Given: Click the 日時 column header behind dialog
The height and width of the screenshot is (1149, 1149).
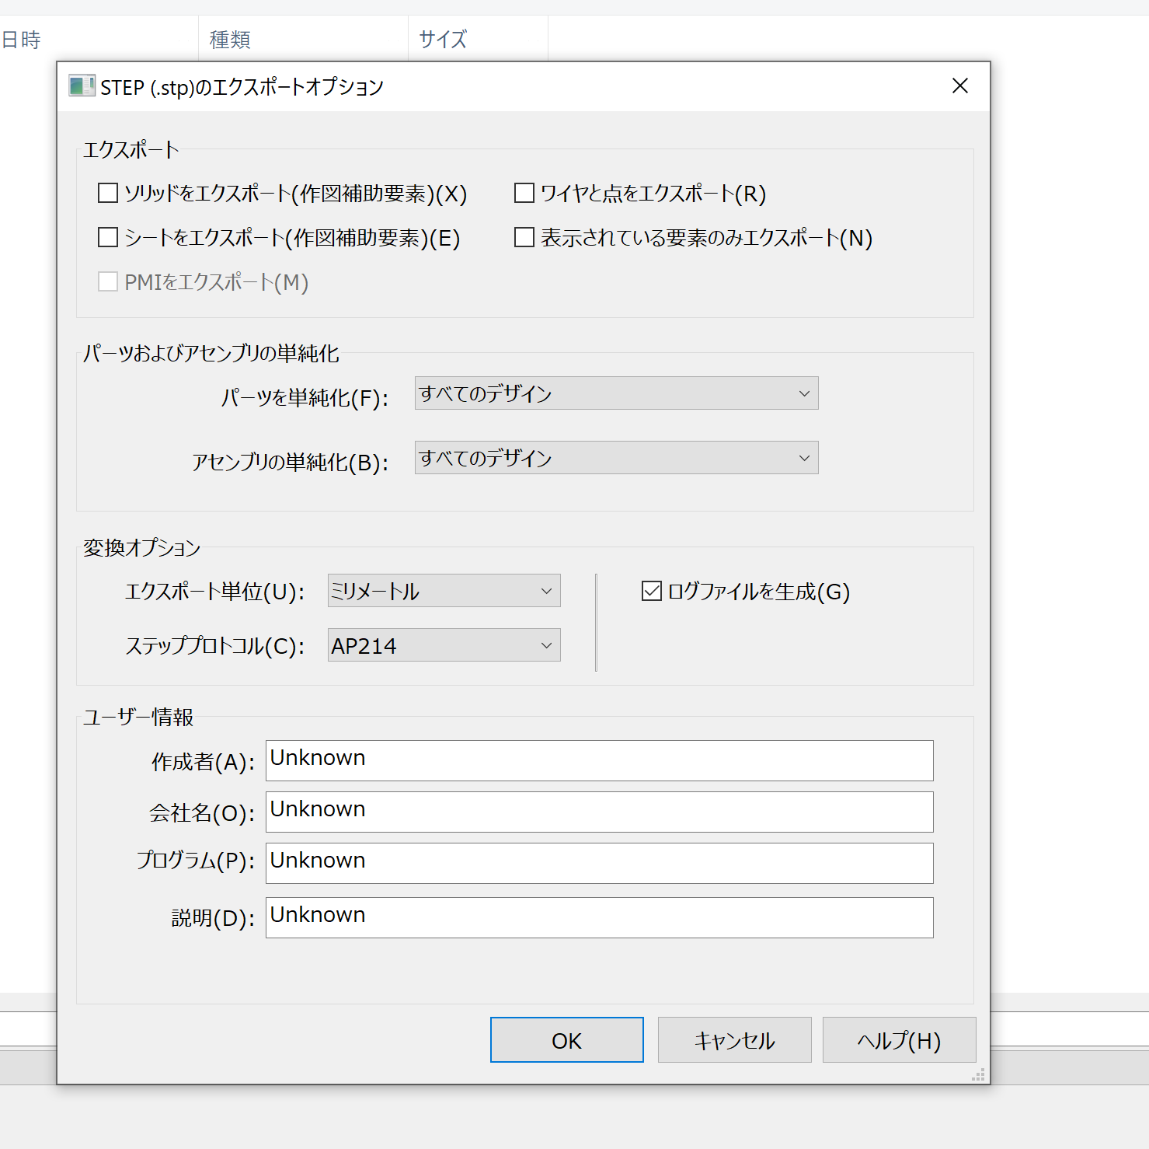Looking at the screenshot, I should click(99, 39).
